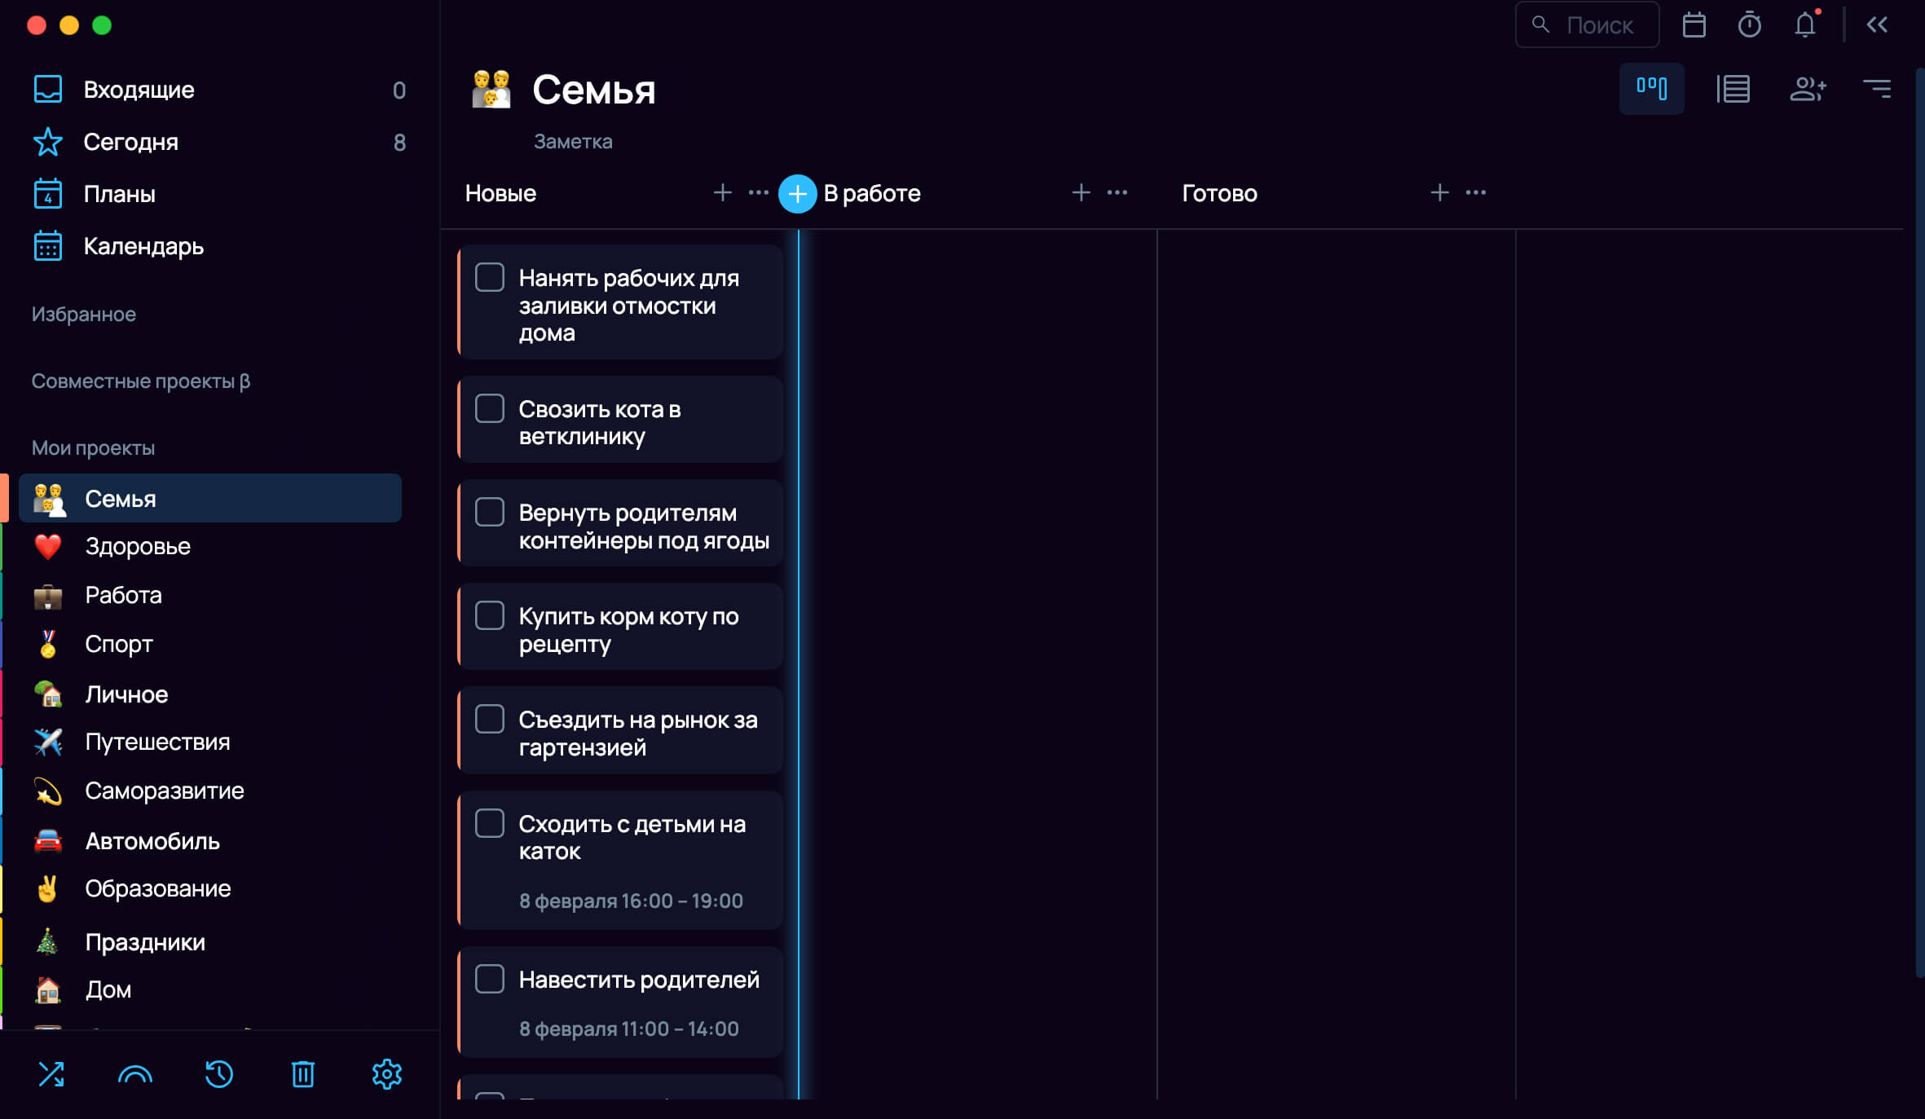Image resolution: width=1925 pixels, height=1119 pixels.
Task: Open the timer icon in top bar
Action: pos(1749,24)
